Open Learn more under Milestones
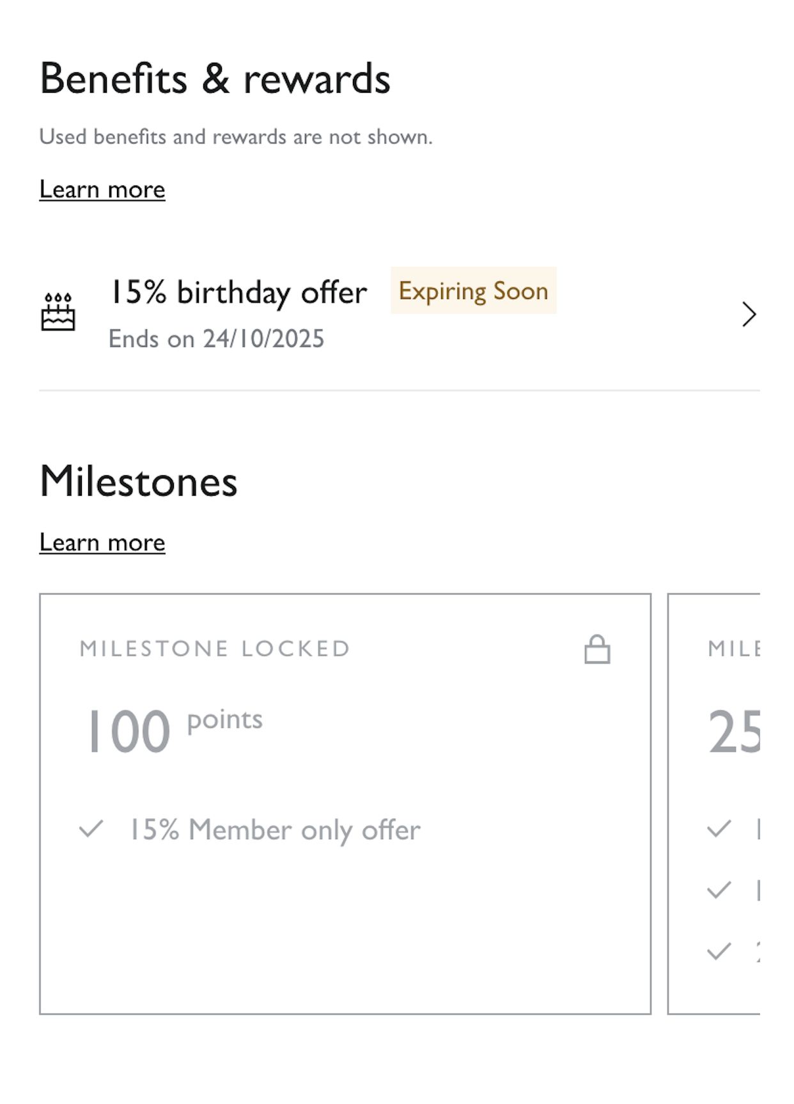This screenshot has width=794, height=1104. [102, 542]
